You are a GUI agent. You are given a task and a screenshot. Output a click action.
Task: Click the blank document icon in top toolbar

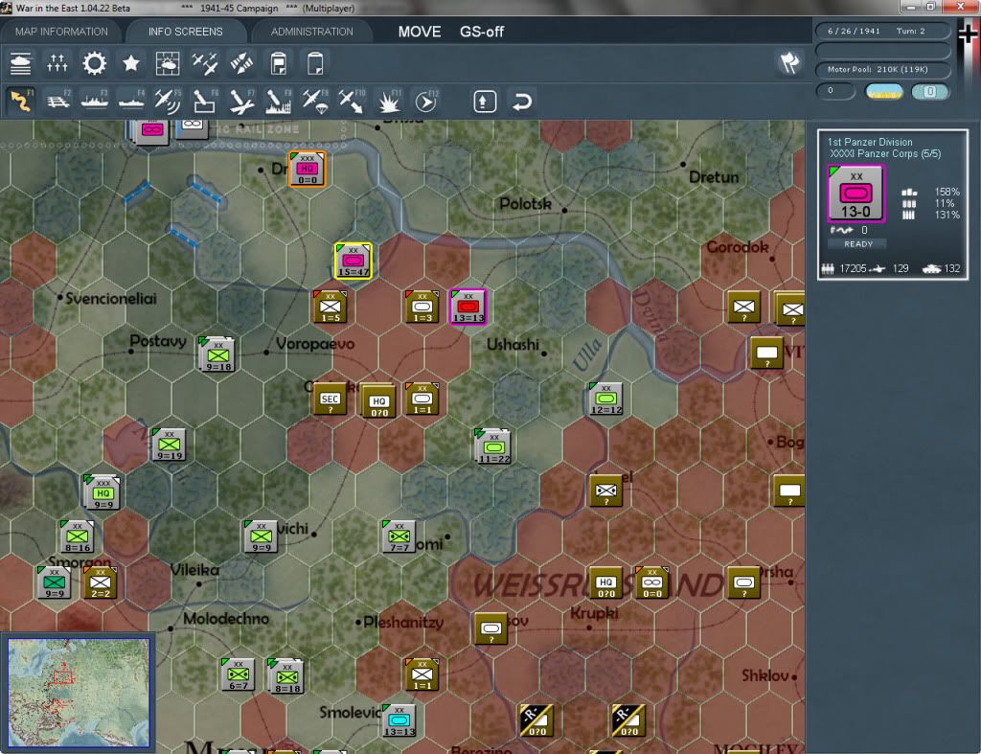click(x=315, y=63)
